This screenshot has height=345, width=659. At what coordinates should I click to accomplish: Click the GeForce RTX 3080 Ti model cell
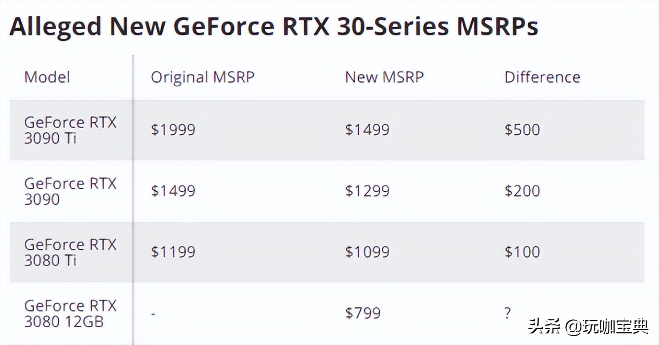coord(70,252)
